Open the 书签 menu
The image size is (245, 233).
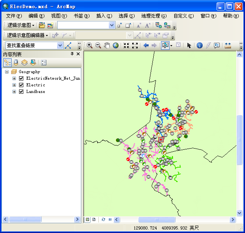coord(81,16)
